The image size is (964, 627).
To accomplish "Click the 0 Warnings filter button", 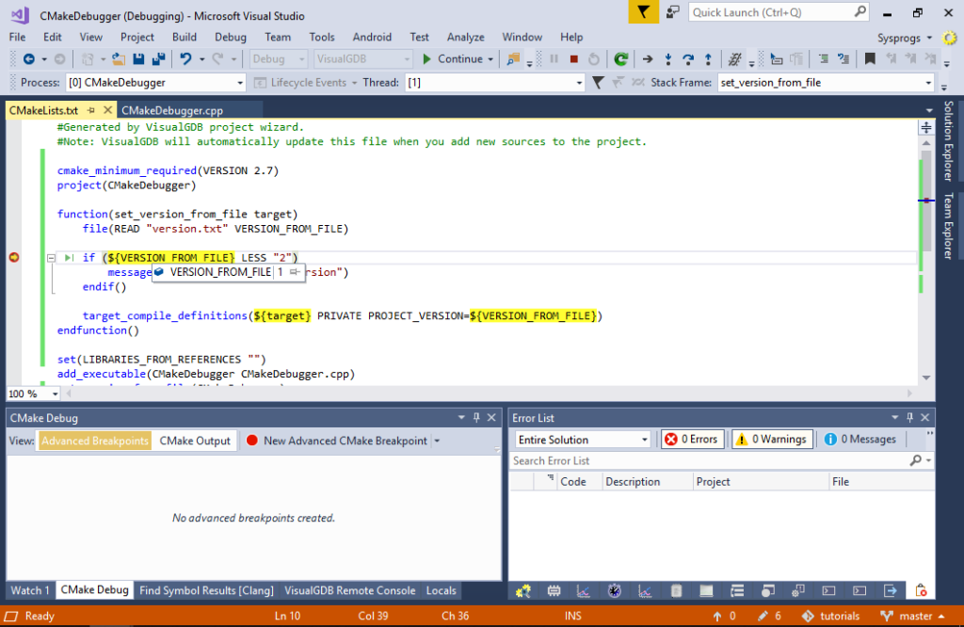I will [x=772, y=439].
